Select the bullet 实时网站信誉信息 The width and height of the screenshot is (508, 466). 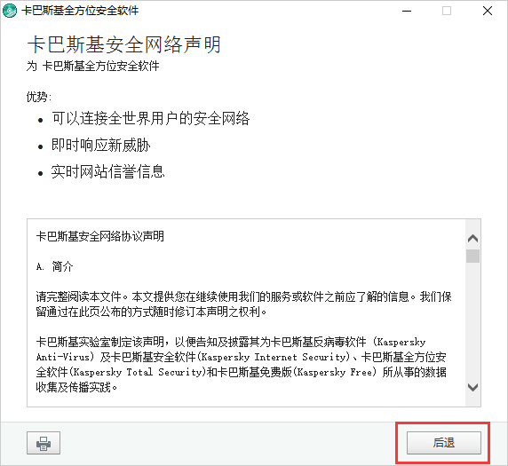pos(107,171)
